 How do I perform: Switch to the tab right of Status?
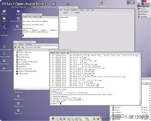77,13
